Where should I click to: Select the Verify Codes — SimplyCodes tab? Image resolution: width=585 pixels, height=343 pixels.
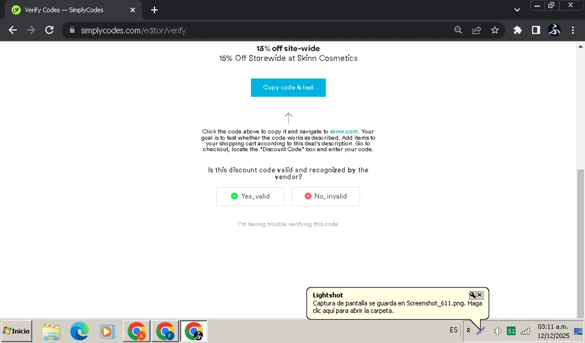[73, 10]
